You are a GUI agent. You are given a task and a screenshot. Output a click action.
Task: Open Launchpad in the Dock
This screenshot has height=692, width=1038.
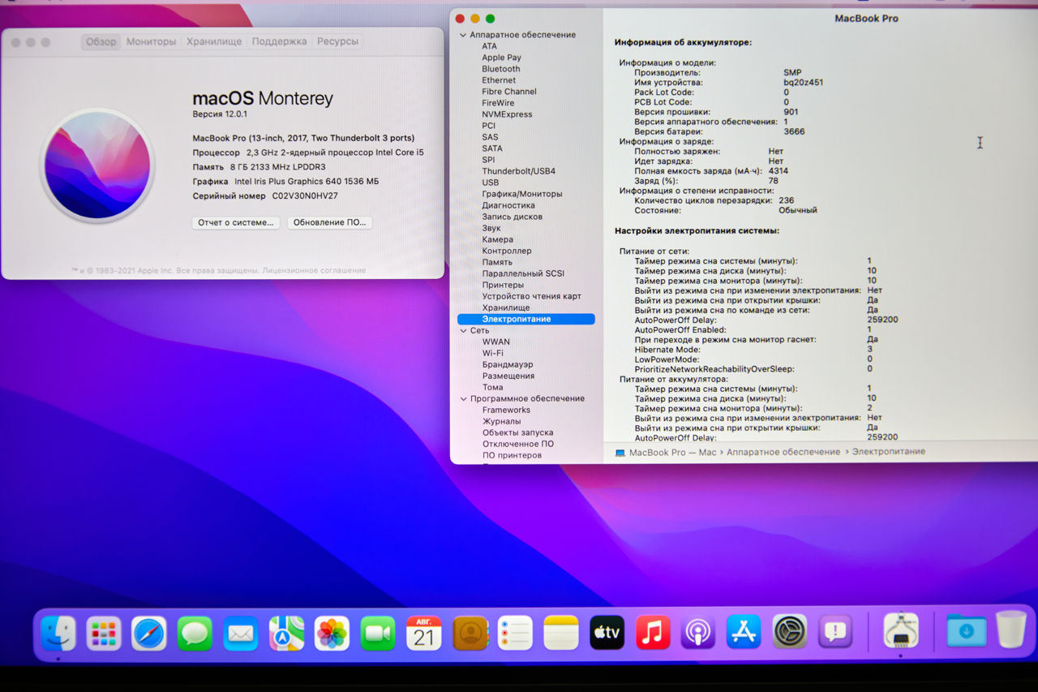(104, 633)
